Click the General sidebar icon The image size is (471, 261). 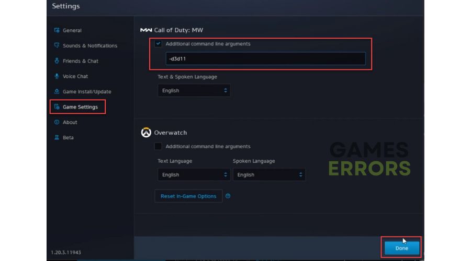tap(57, 30)
